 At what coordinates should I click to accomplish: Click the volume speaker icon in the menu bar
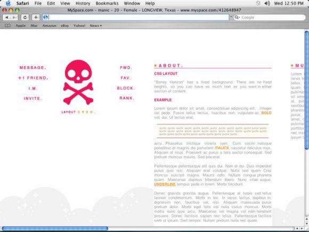(x=267, y=3)
